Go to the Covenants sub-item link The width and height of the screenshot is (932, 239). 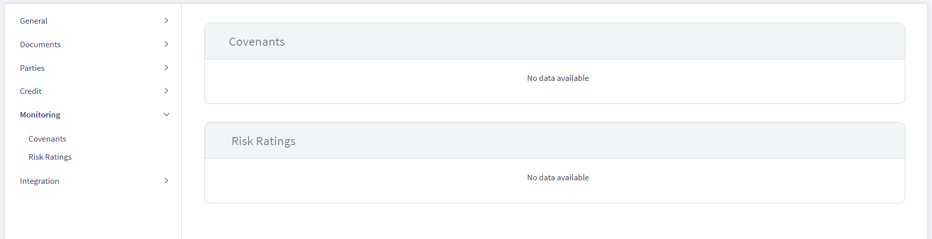47,139
